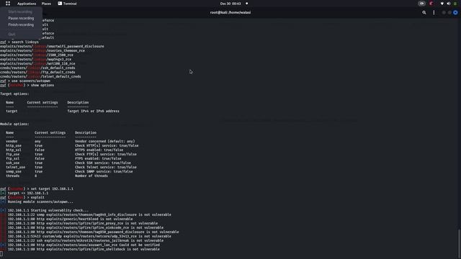Select Quit in the recorder menu

click(x=12, y=34)
